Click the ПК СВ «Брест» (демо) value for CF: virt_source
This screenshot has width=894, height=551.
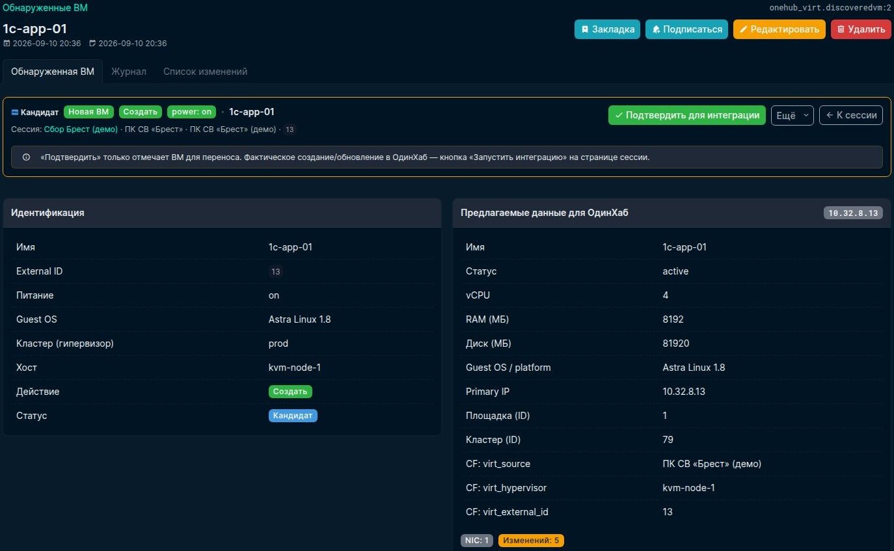click(x=712, y=464)
